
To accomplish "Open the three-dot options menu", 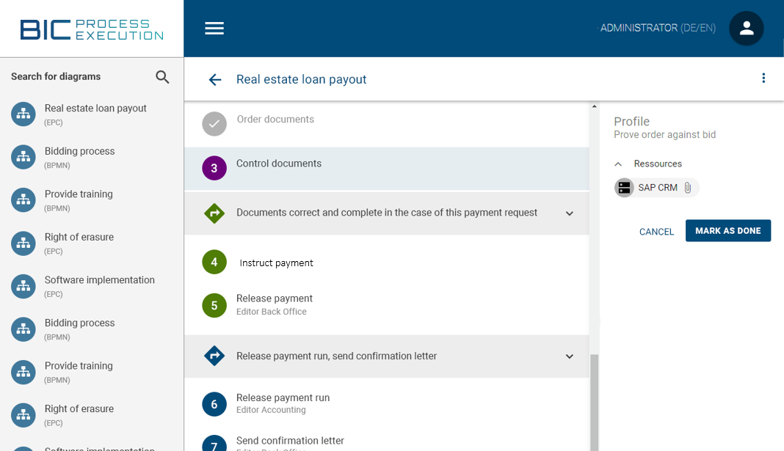I will click(x=763, y=77).
